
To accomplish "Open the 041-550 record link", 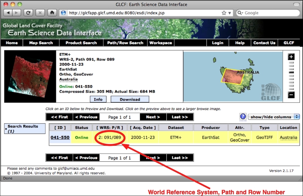I will tap(60, 137).
